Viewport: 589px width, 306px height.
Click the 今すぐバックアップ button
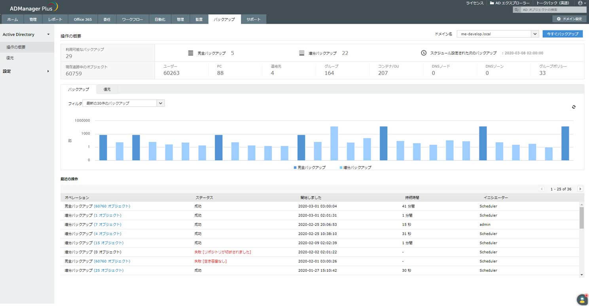click(562, 34)
